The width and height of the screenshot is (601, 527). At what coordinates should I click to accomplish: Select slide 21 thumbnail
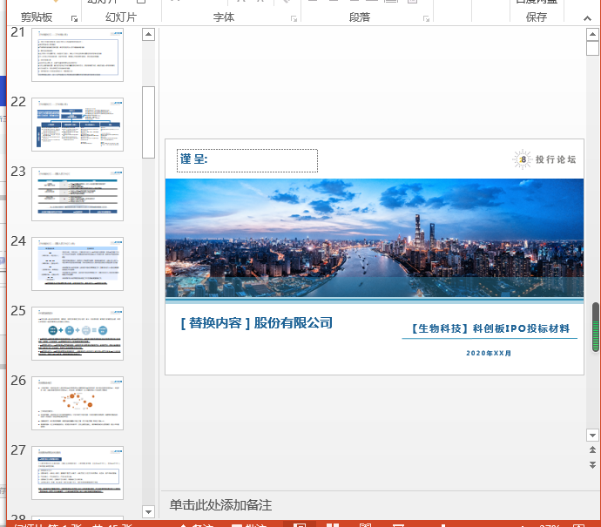(78, 55)
